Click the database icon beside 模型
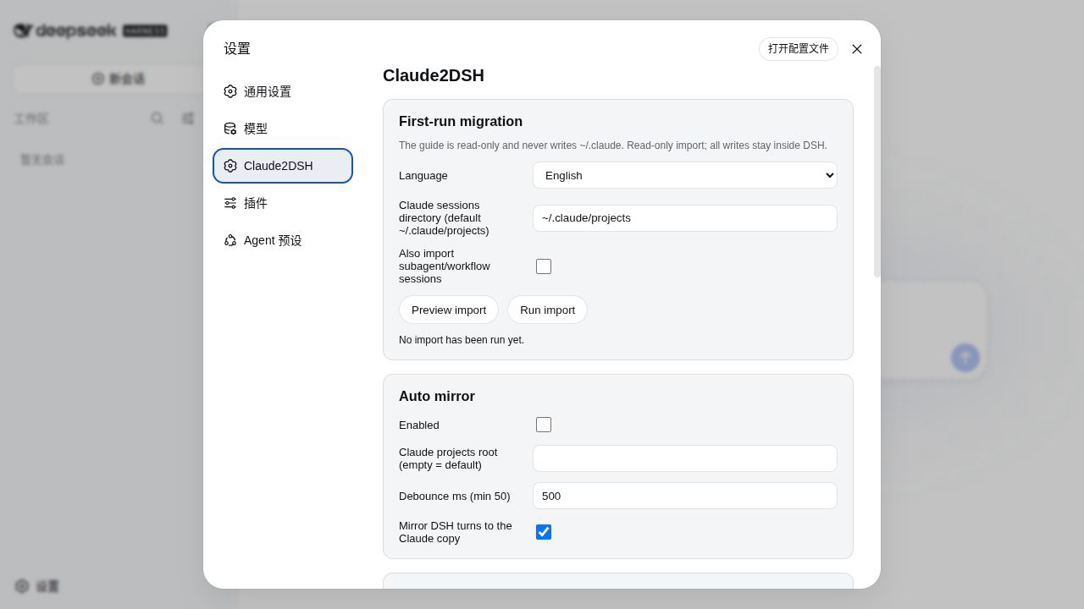The width and height of the screenshot is (1084, 609). click(230, 129)
